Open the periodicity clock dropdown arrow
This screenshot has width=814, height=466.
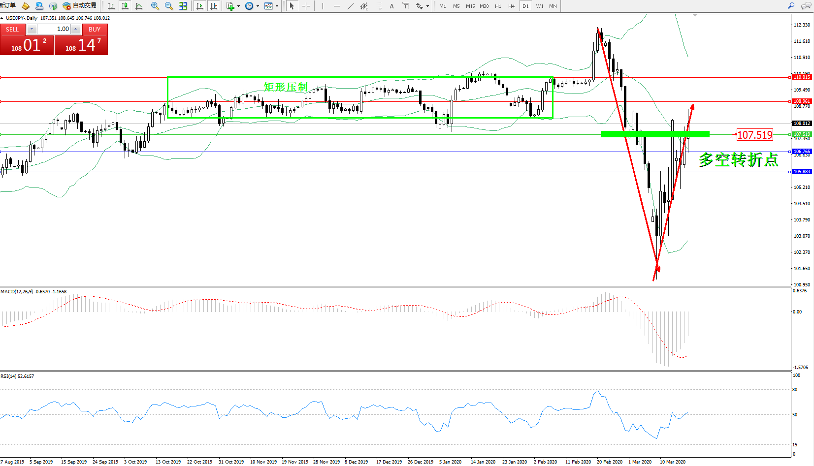tap(258, 6)
